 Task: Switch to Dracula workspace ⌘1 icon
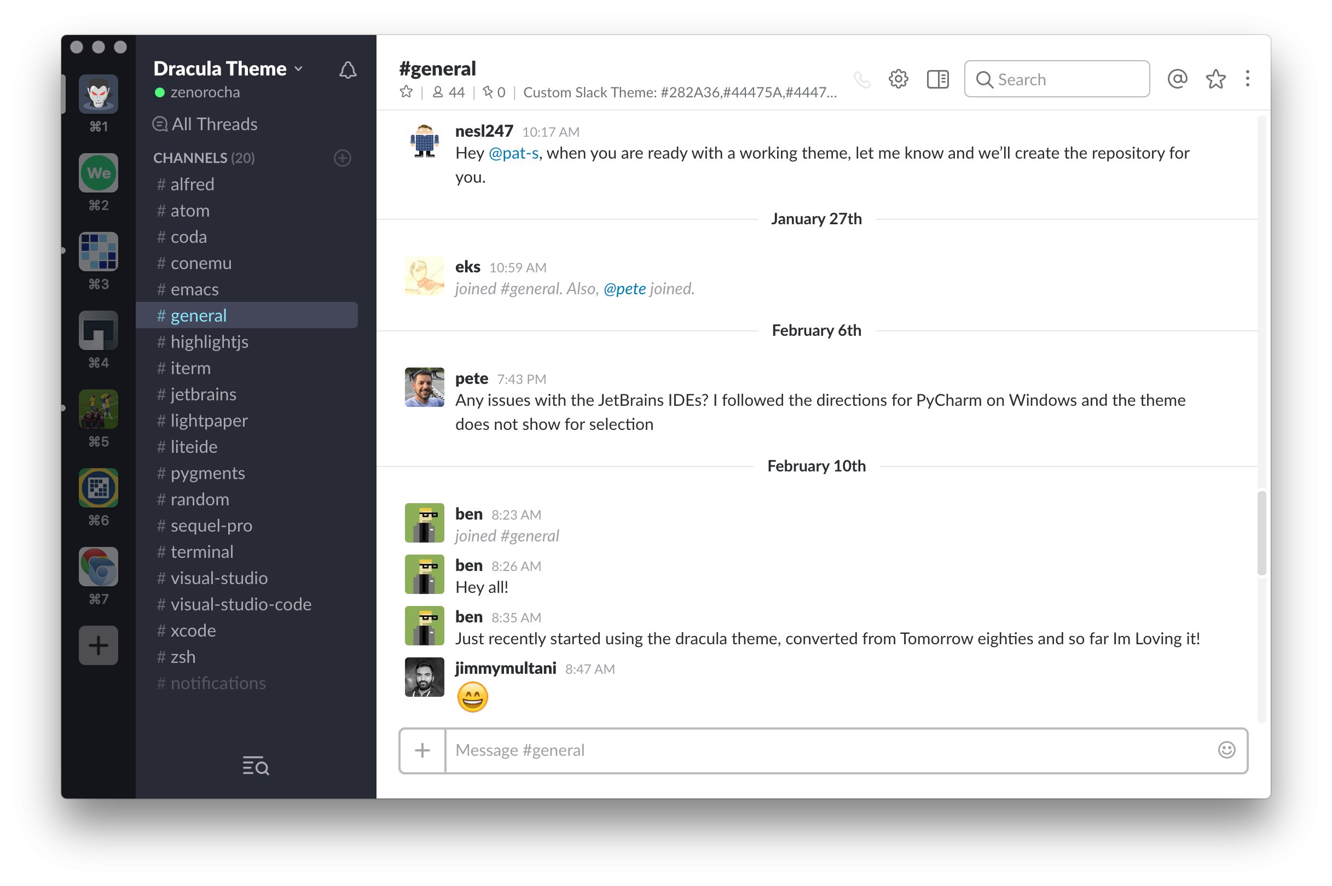pos(99,94)
